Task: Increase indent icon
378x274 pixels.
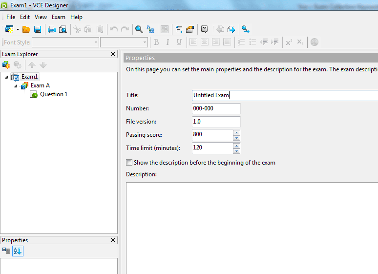Action: click(x=275, y=42)
